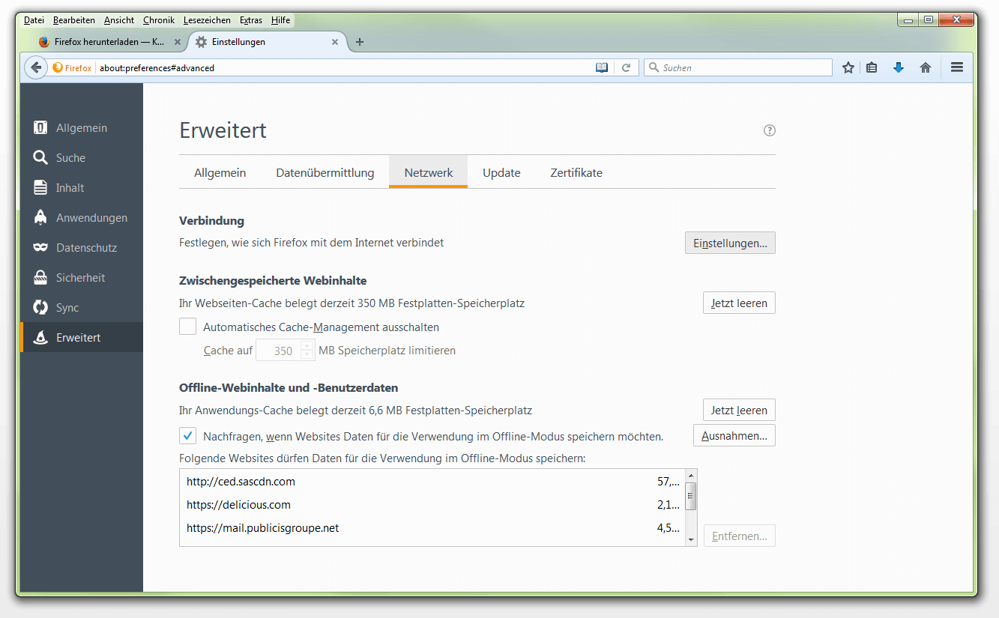Click the about:preferences address bar
Image resolution: width=999 pixels, height=618 pixels.
coord(345,67)
